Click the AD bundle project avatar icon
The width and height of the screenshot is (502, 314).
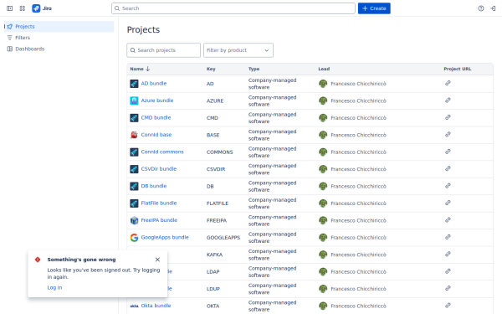point(134,84)
